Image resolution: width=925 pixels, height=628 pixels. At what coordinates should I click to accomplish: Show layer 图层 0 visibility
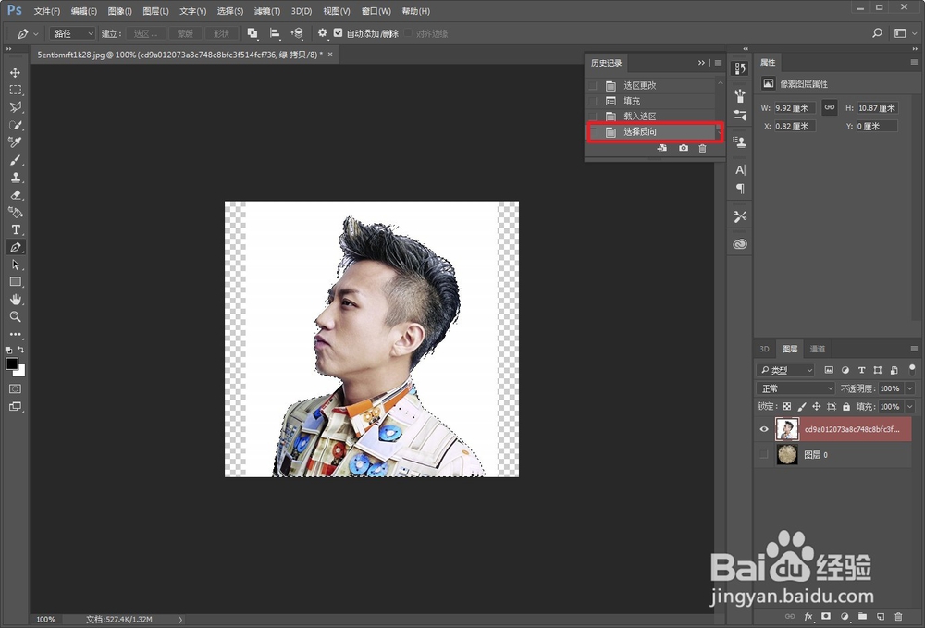click(764, 455)
